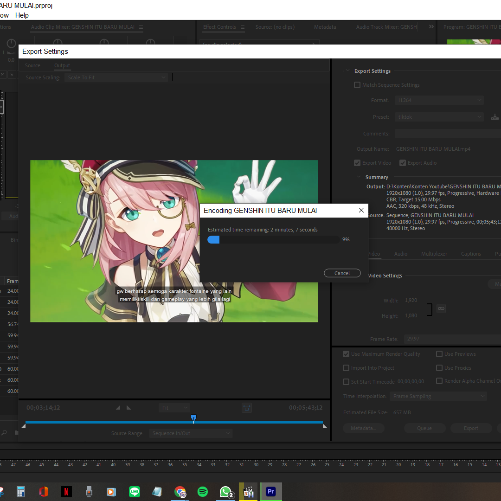
Task: Click the Set Out Point triangle icon
Action: [x=128, y=407]
